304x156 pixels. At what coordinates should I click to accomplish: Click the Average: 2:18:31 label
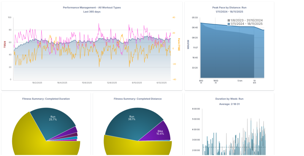229,104
